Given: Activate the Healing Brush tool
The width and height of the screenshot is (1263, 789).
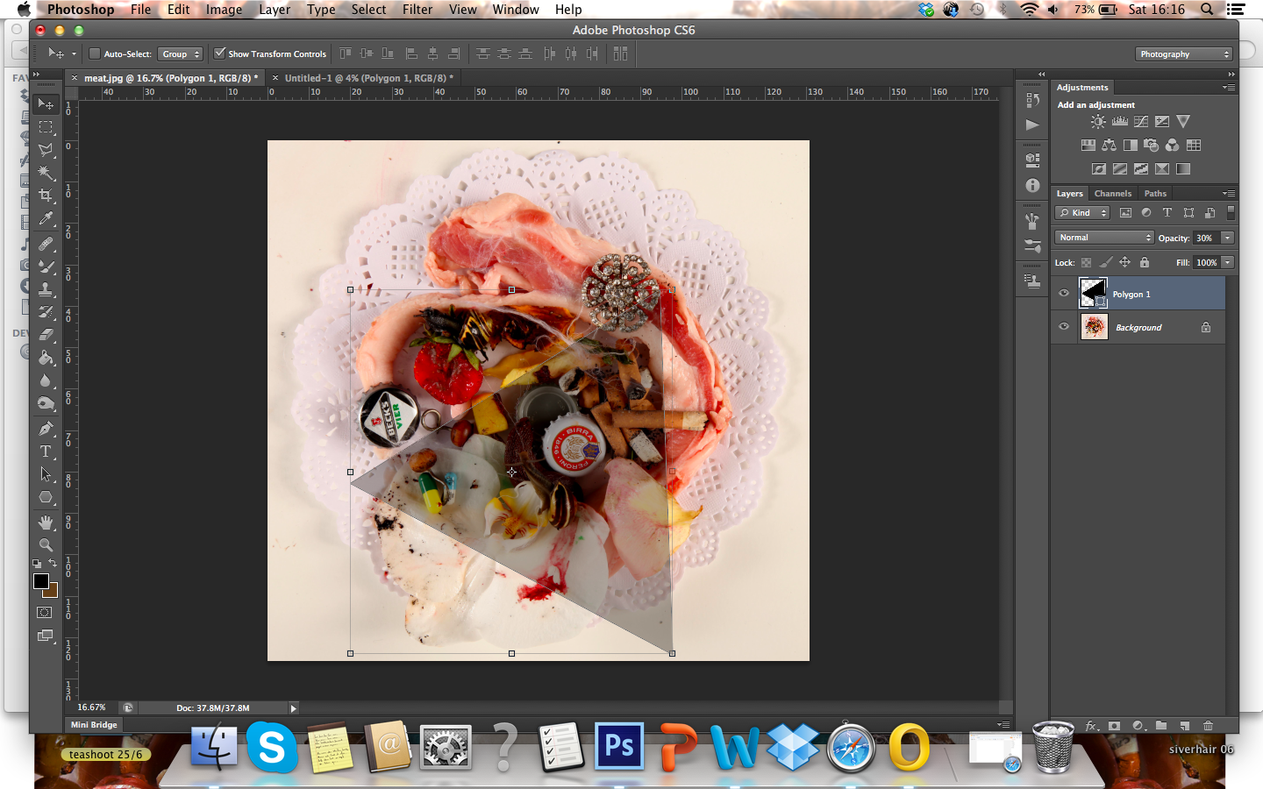Looking at the screenshot, I should click(x=46, y=244).
